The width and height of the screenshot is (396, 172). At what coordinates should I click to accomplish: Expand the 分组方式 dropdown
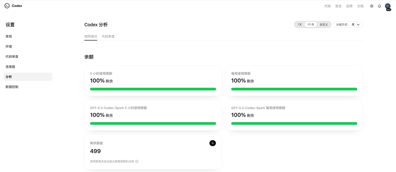[348, 25]
